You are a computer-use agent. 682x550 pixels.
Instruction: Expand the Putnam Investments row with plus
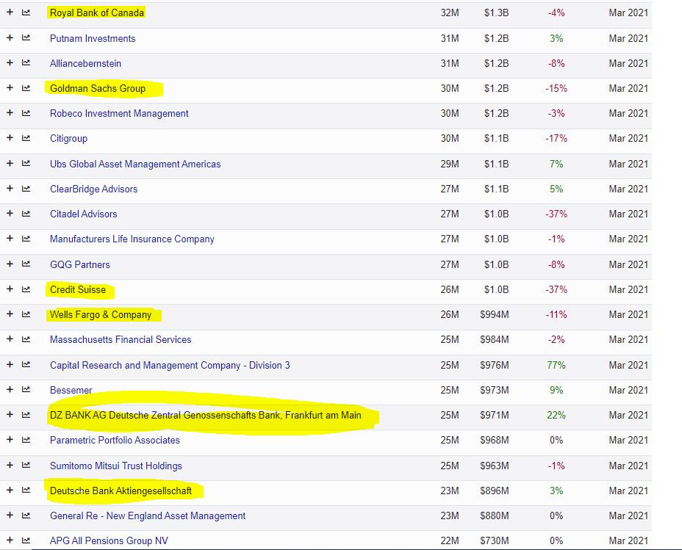10,37
